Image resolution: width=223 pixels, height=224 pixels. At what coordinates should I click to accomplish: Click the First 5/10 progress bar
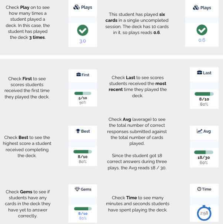tap(83, 94)
